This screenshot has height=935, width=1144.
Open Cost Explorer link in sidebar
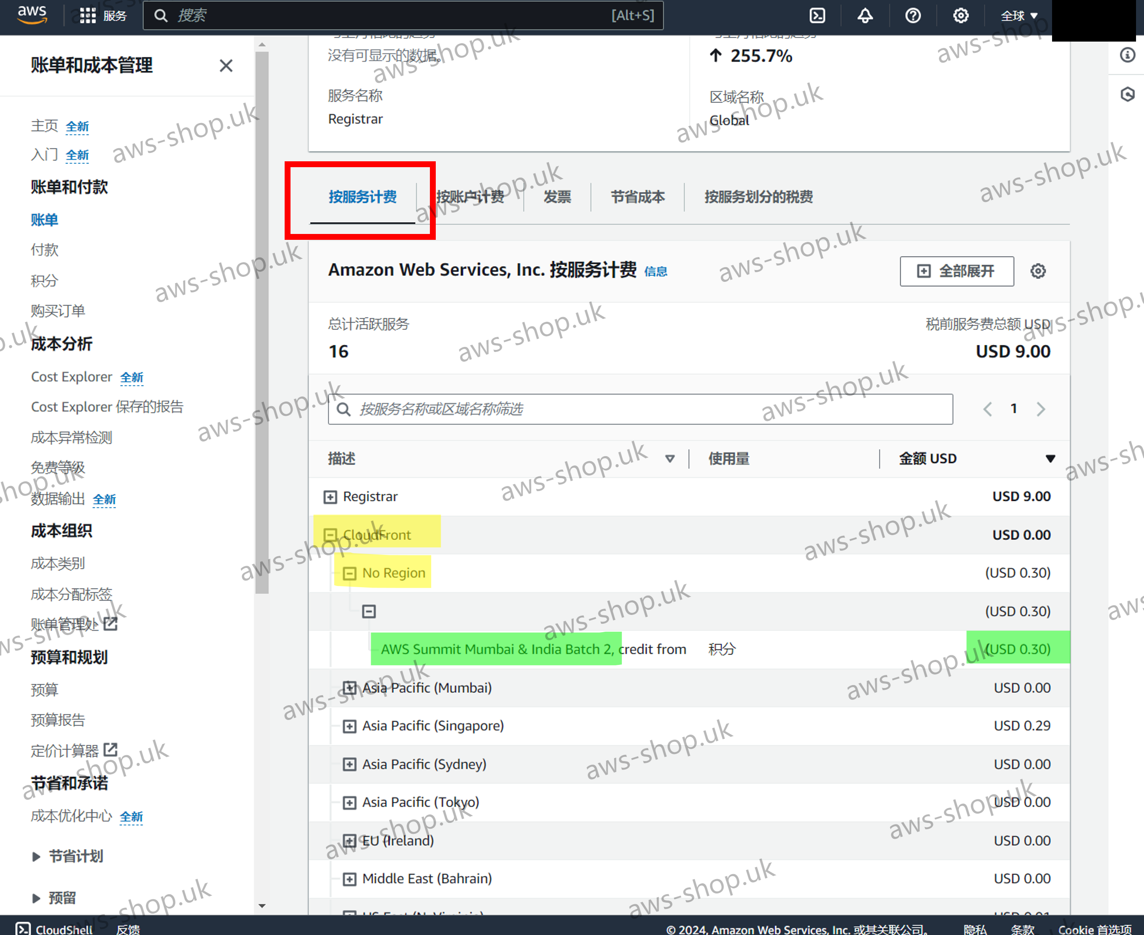coord(72,377)
